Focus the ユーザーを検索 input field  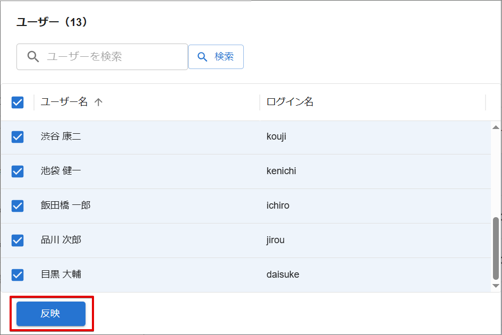tap(102, 57)
